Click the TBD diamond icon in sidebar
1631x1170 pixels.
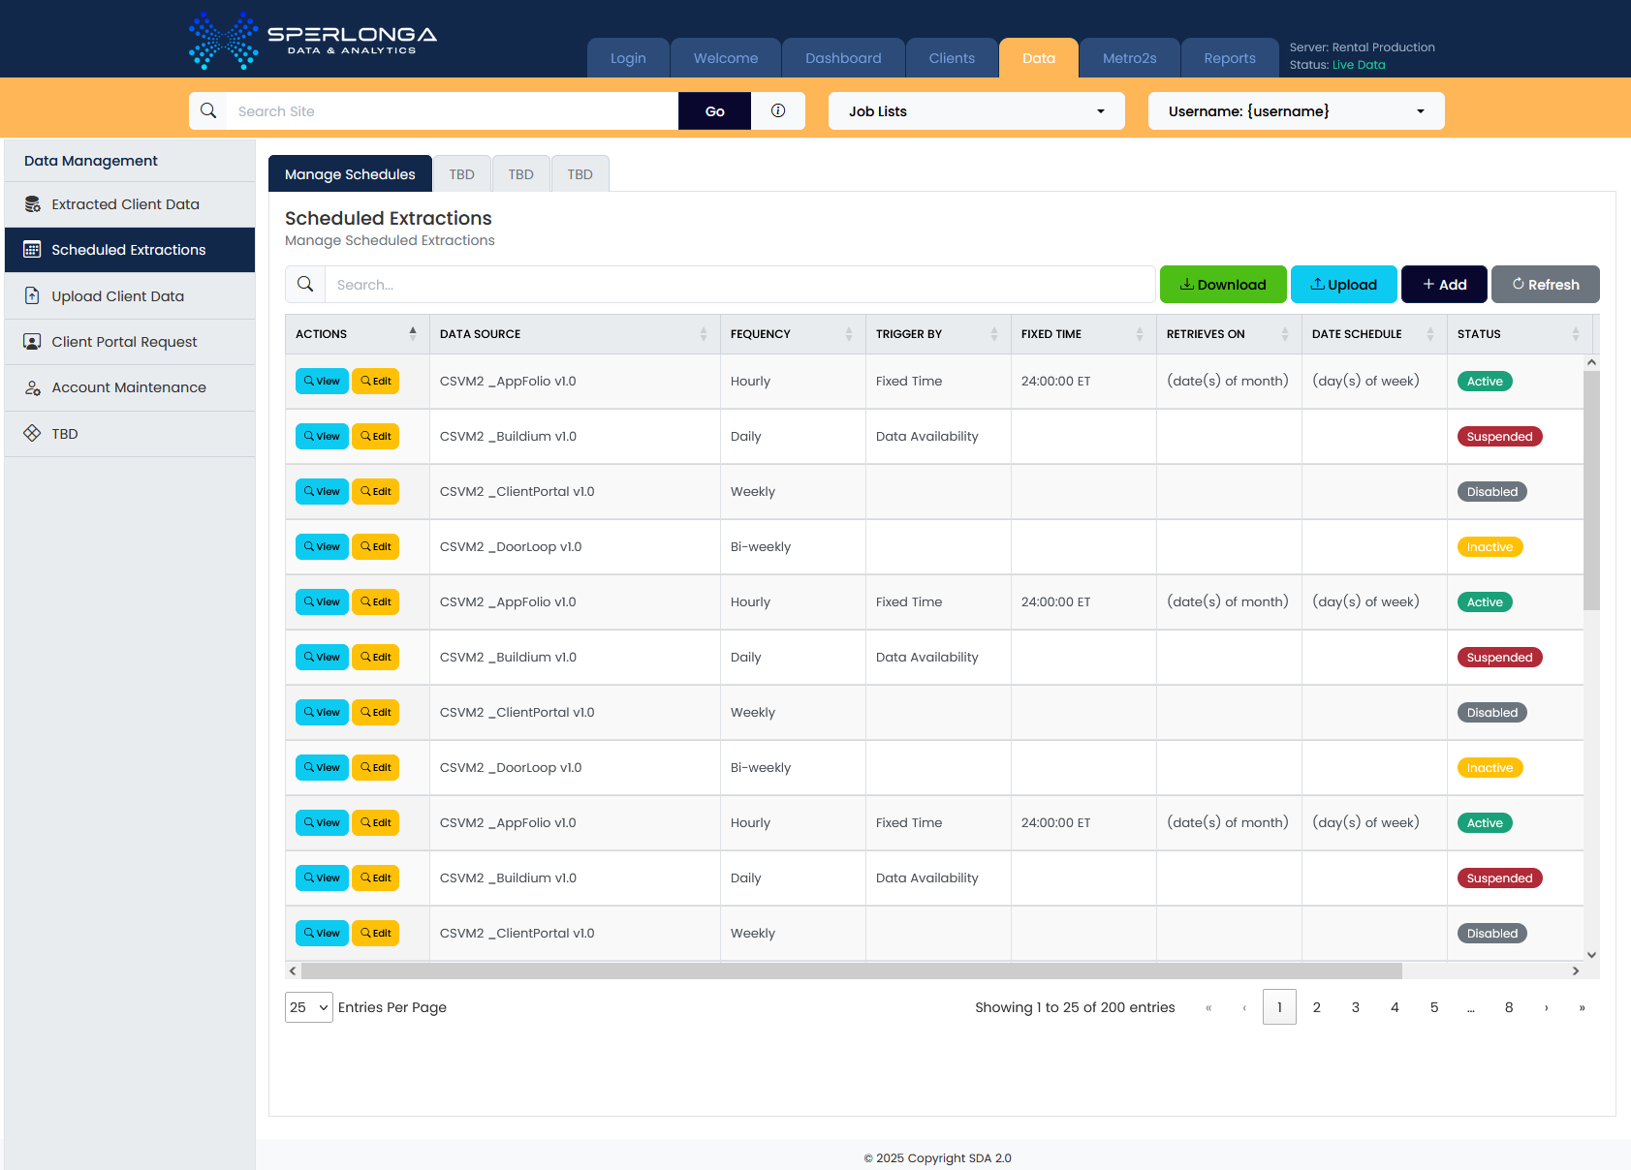coord(32,433)
